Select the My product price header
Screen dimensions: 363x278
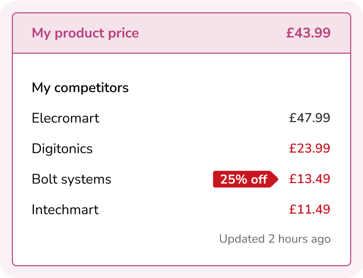tap(85, 33)
